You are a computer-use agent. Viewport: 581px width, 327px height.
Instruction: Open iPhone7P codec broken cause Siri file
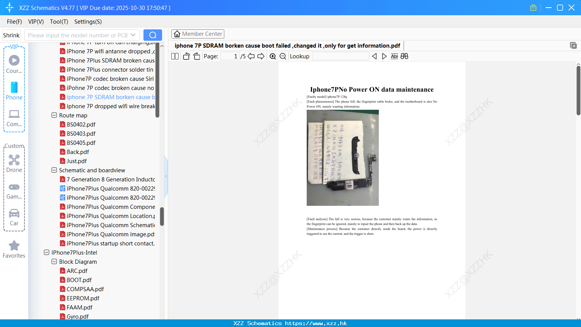pos(107,79)
